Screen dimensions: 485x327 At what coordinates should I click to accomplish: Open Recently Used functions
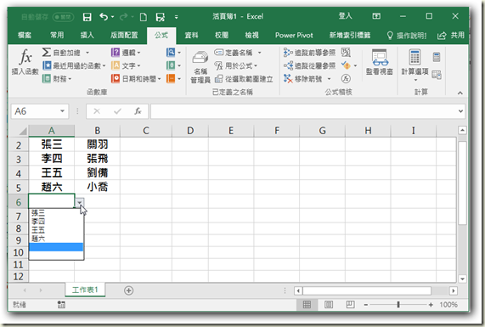pos(74,65)
